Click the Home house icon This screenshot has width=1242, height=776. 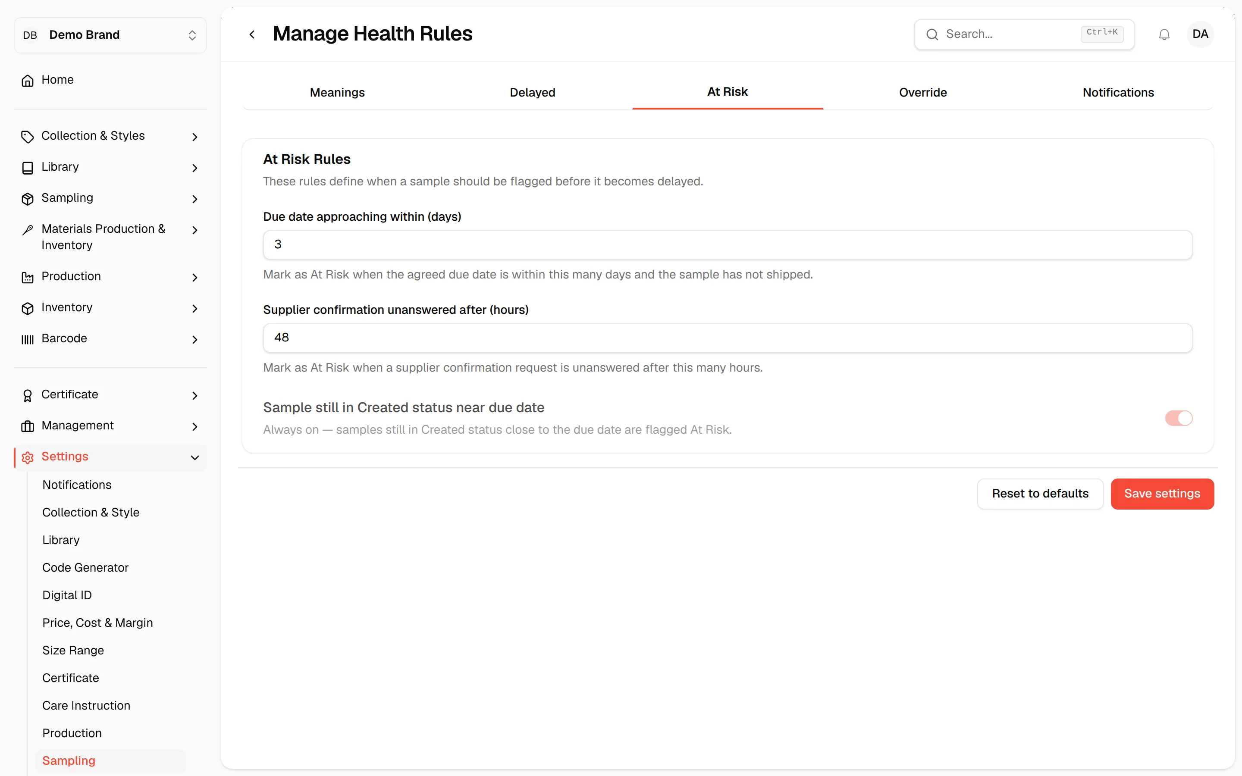(x=28, y=80)
